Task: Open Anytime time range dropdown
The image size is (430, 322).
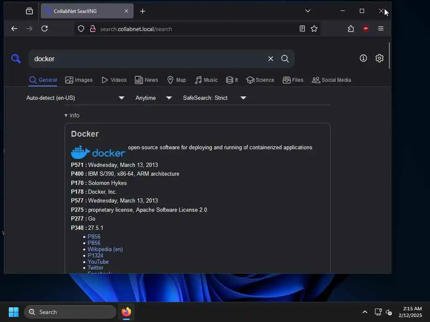Action: 154,98
